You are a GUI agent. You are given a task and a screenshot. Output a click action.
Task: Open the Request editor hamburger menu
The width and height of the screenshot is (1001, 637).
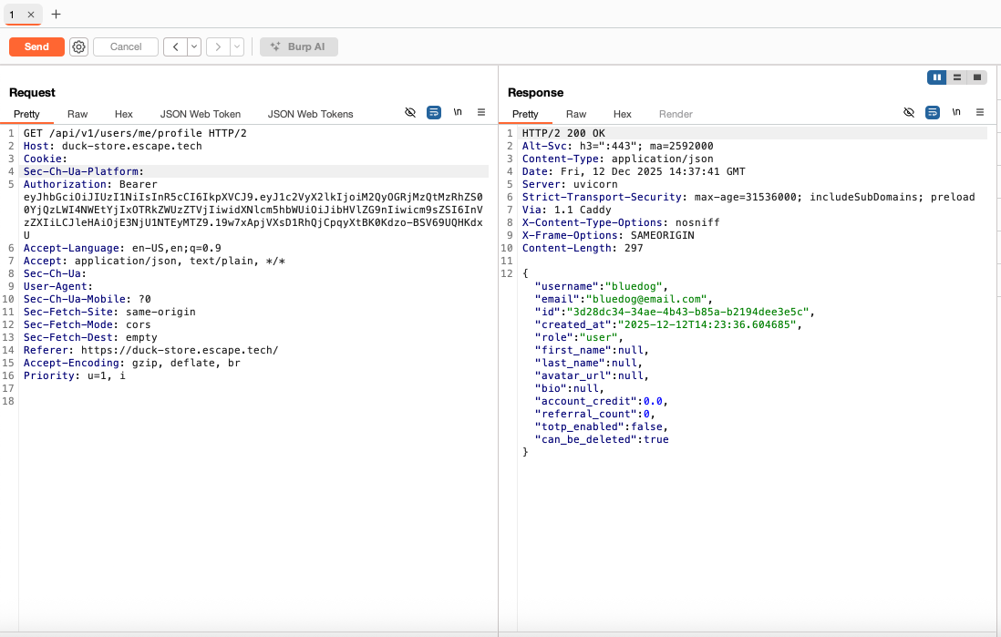pyautogui.click(x=481, y=112)
